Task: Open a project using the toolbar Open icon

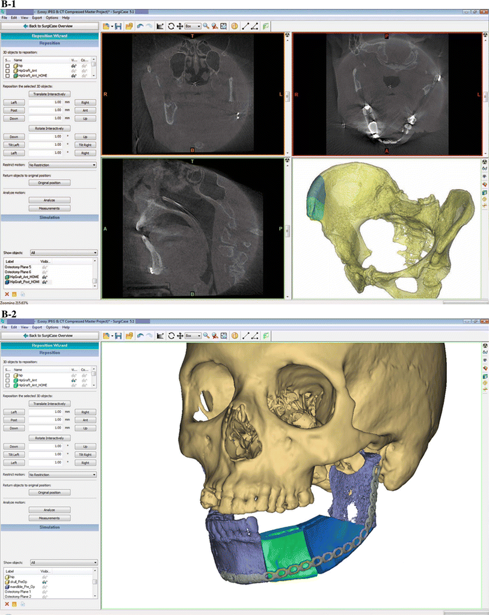Action: click(x=106, y=26)
